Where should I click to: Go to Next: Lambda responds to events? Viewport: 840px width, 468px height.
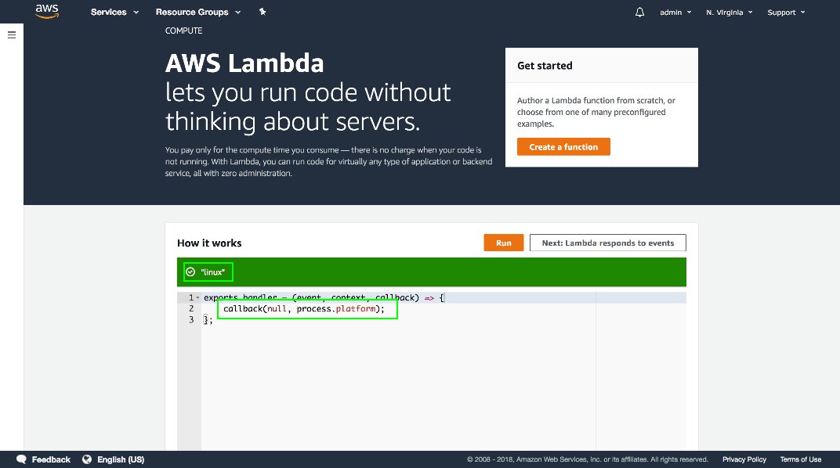point(607,243)
